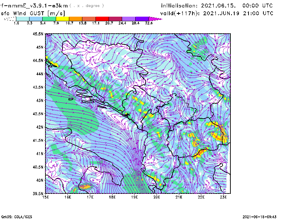Viewport: 284px width, 219px height.
Task: Click the '44.5N' latitude label
Action: click(38, 60)
